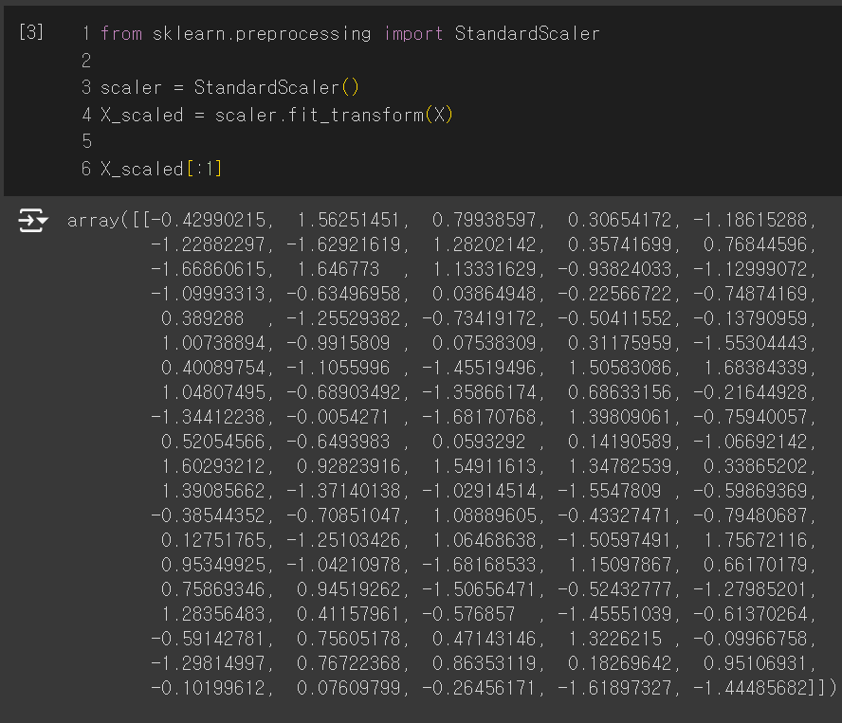842x723 pixels.
Task: Click output value -1.68170768
Action: 479,417
